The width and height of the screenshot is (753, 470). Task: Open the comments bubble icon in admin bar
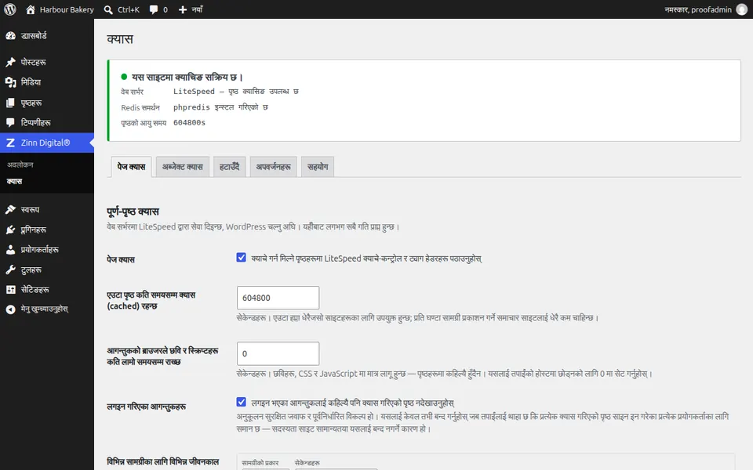click(x=154, y=9)
